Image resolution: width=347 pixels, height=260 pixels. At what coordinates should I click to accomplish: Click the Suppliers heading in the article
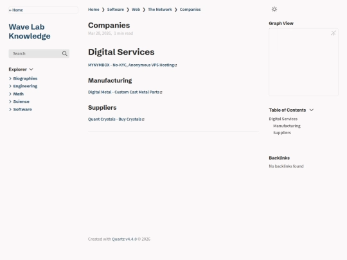click(102, 108)
